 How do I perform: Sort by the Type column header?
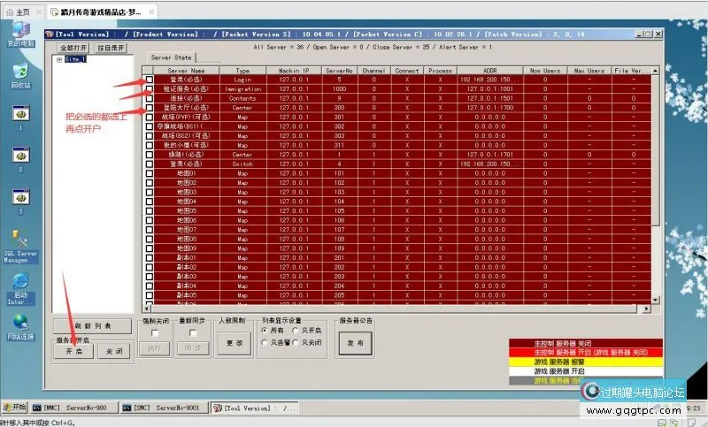pyautogui.click(x=242, y=71)
